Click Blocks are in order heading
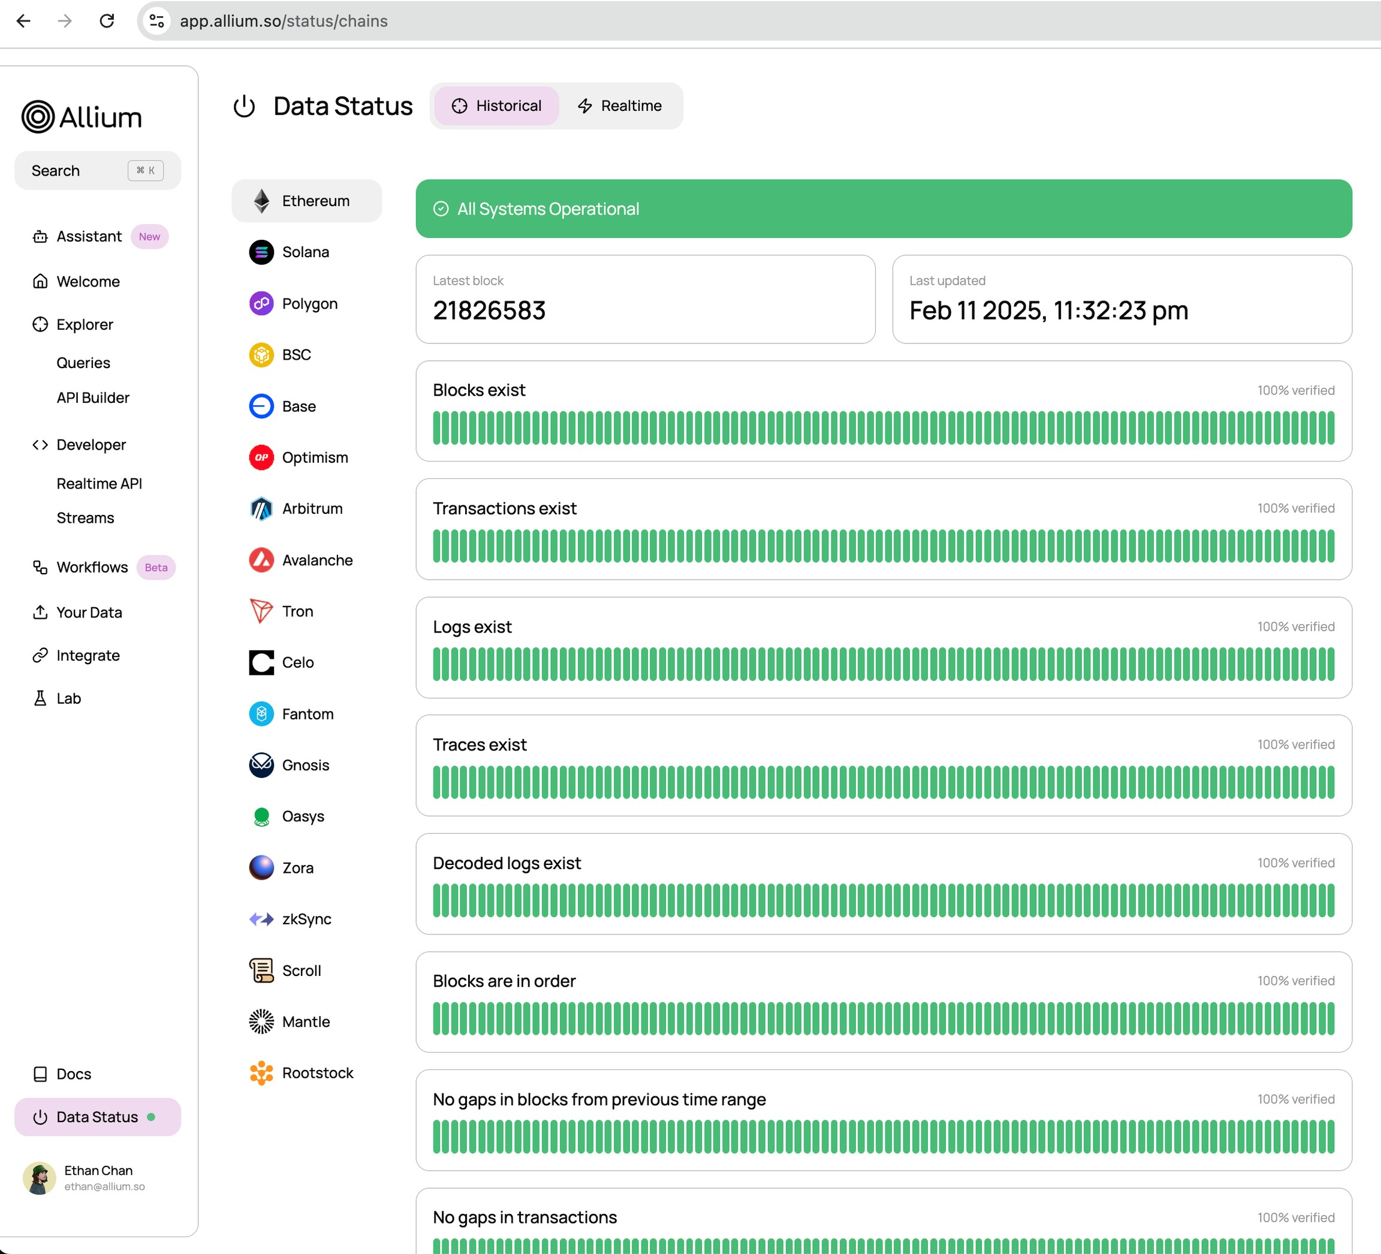The height and width of the screenshot is (1254, 1381). click(x=504, y=981)
